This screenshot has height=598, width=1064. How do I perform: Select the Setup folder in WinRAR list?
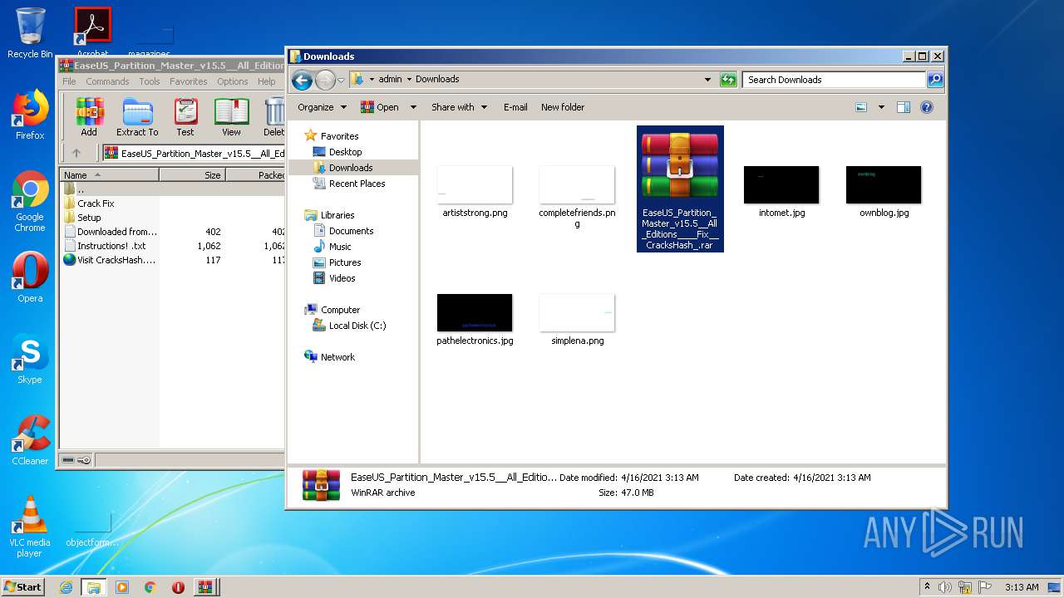pyautogui.click(x=89, y=218)
